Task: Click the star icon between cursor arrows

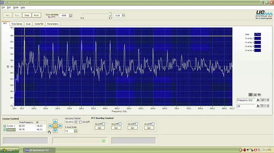Action: tap(55, 126)
